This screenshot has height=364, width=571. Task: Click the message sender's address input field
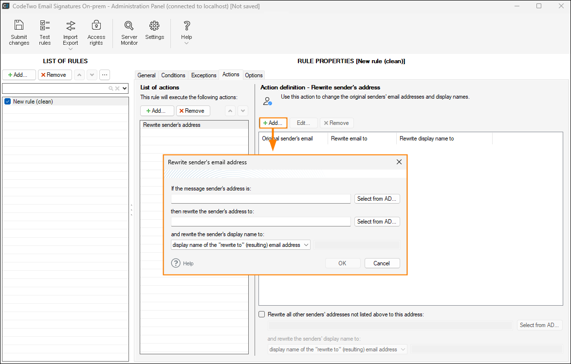(x=260, y=199)
